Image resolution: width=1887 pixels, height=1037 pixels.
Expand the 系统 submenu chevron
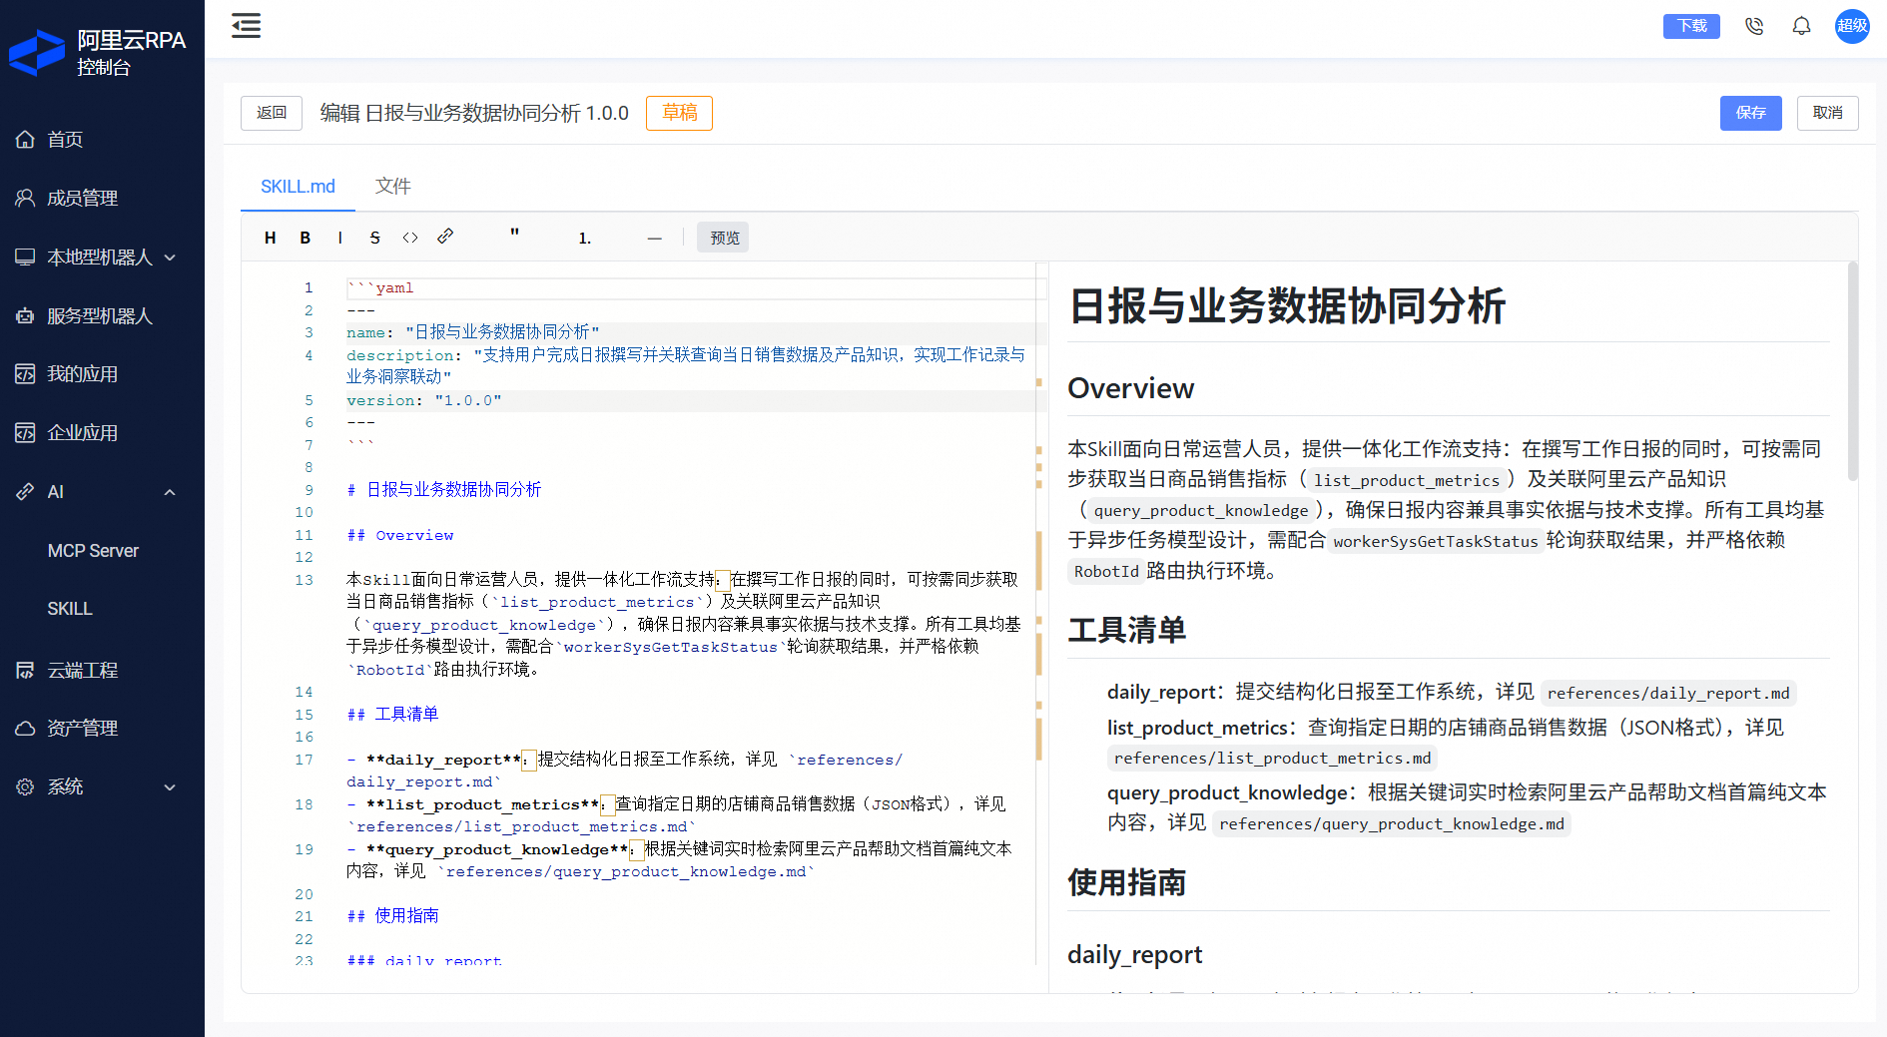[x=170, y=787]
